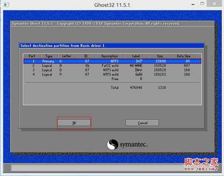
Task: Select partition 1 Primary C: row
Action: (112, 61)
